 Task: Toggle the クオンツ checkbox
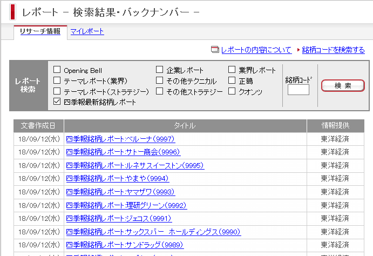point(232,91)
